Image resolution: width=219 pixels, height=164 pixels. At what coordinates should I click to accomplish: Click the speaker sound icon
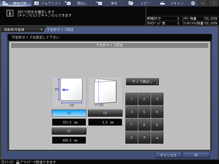[x=203, y=3]
